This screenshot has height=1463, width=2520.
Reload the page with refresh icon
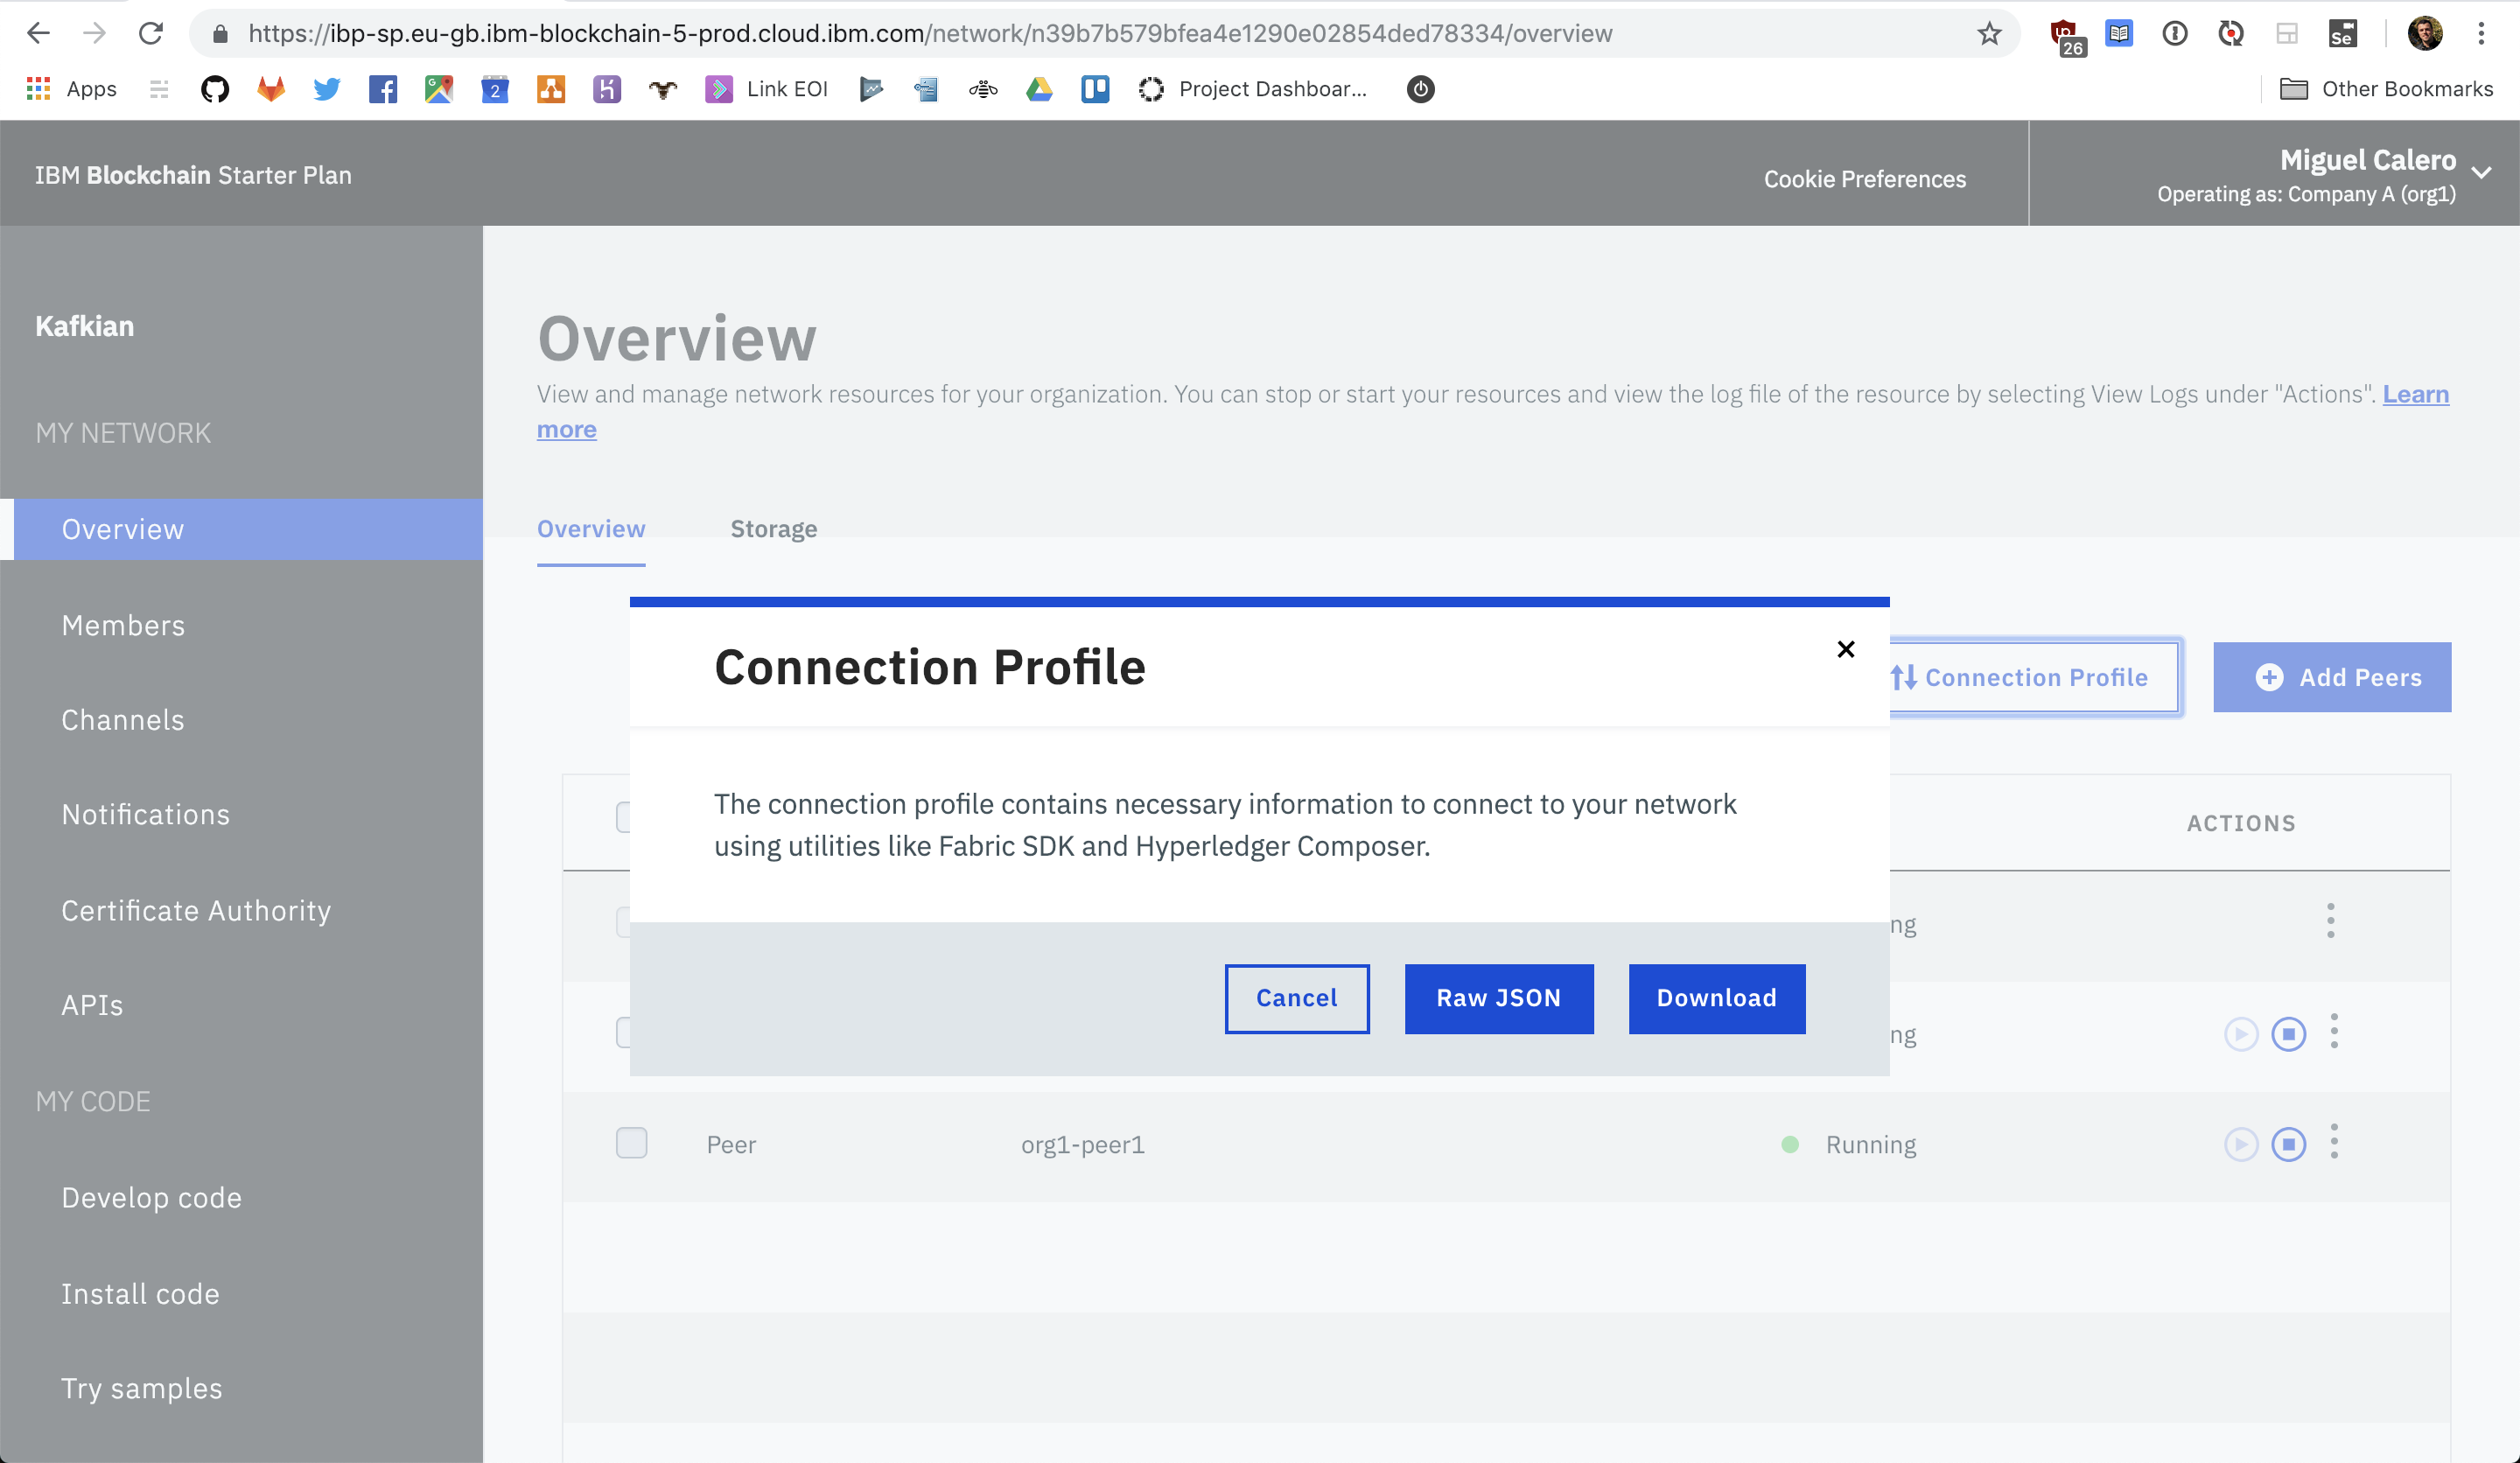[151, 34]
